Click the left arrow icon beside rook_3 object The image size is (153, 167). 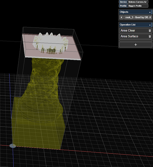(121, 17)
